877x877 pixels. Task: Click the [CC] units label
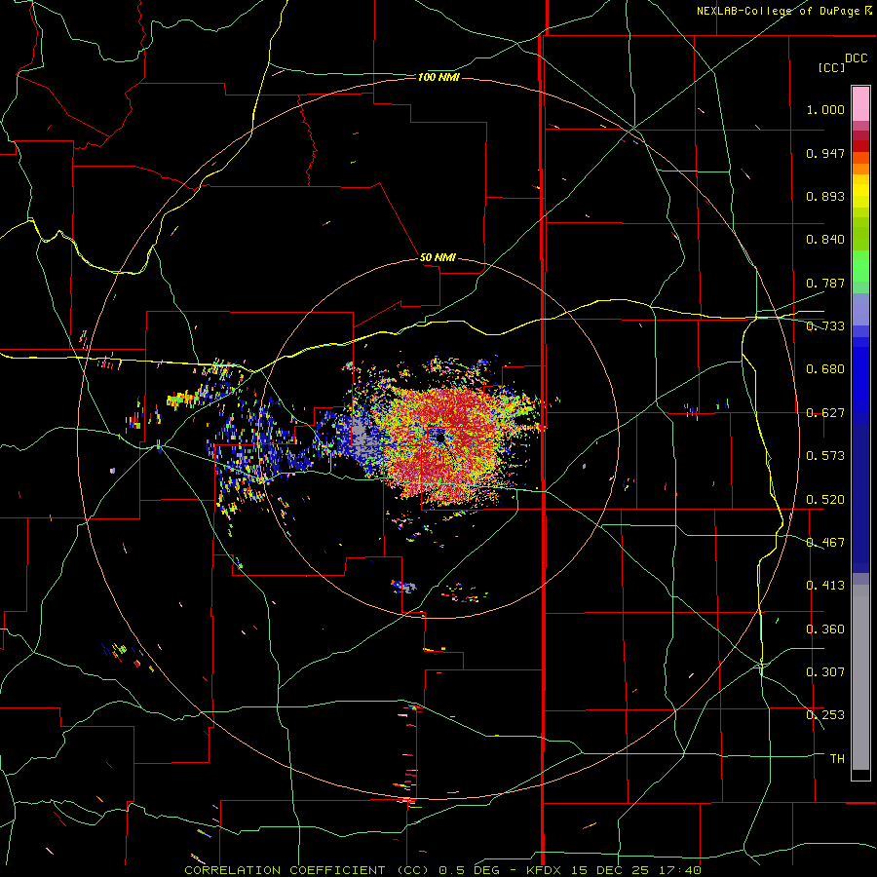pyautogui.click(x=831, y=67)
